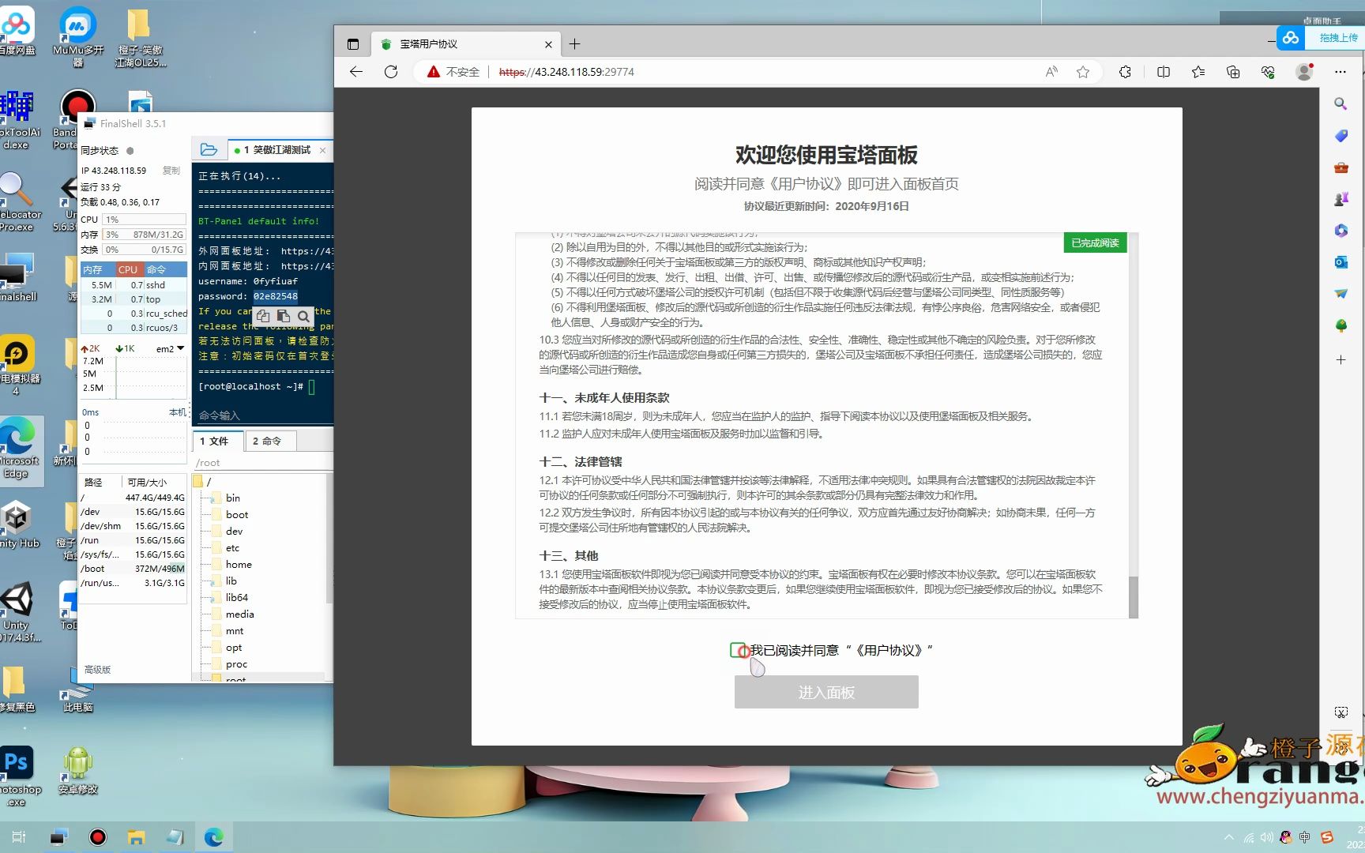Select the bin folder in the file tree
This screenshot has height=853, width=1365.
pyautogui.click(x=232, y=498)
